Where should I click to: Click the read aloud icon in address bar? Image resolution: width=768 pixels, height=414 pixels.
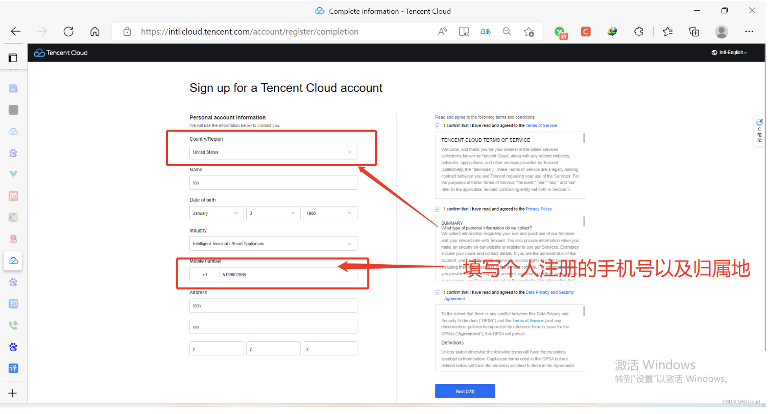[x=443, y=32]
